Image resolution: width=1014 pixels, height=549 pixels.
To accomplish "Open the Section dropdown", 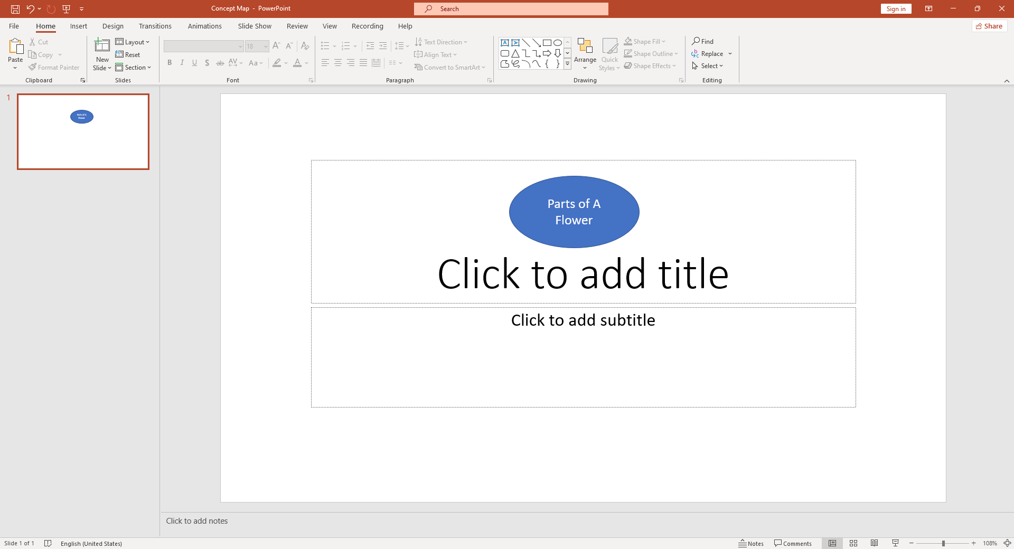I will pos(134,68).
